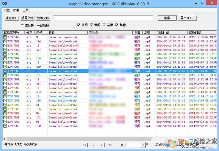Select path PornVideo\OtherPron\ in row 12
This screenshot has width=219, height=151.
click(x=64, y=46)
